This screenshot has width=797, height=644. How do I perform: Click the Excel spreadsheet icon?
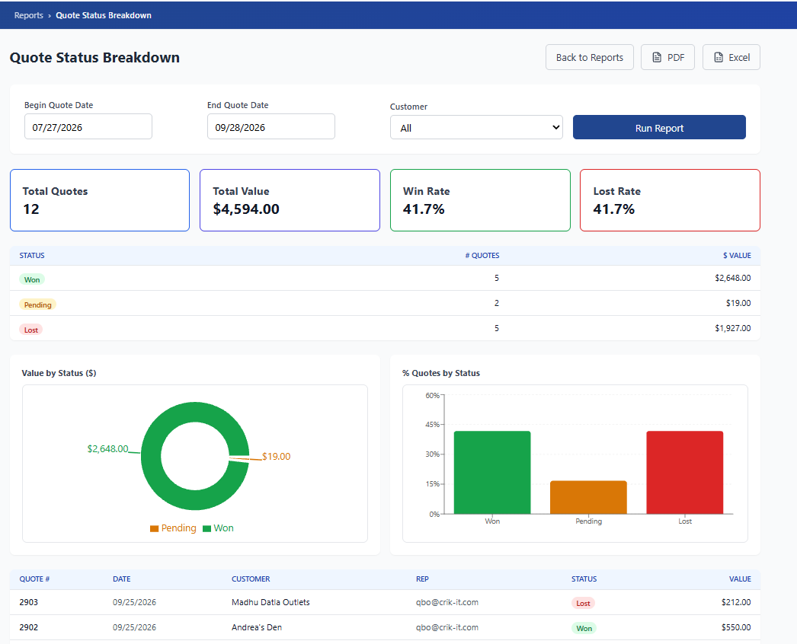point(719,57)
